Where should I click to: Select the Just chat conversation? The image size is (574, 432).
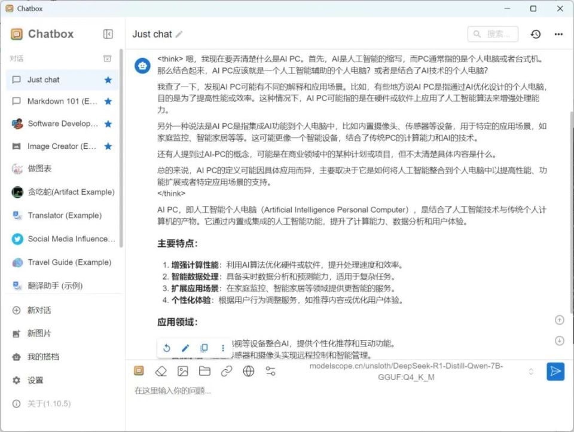point(62,79)
